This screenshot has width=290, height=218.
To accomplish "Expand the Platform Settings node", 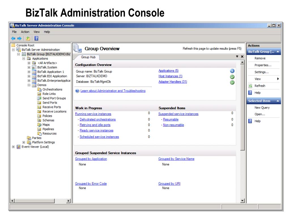I will click(24, 142).
